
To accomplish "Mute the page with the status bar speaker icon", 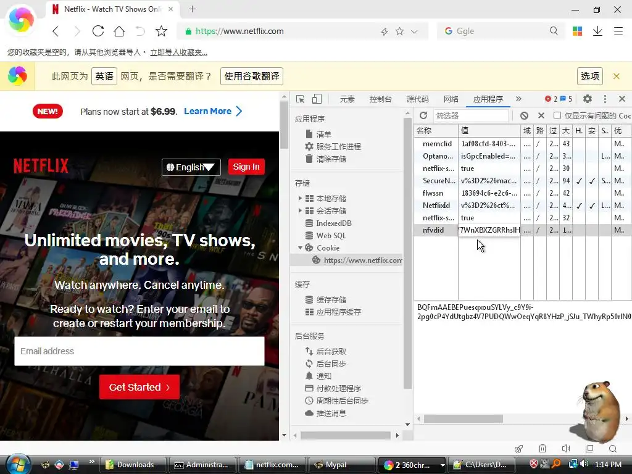I will click(x=566, y=449).
